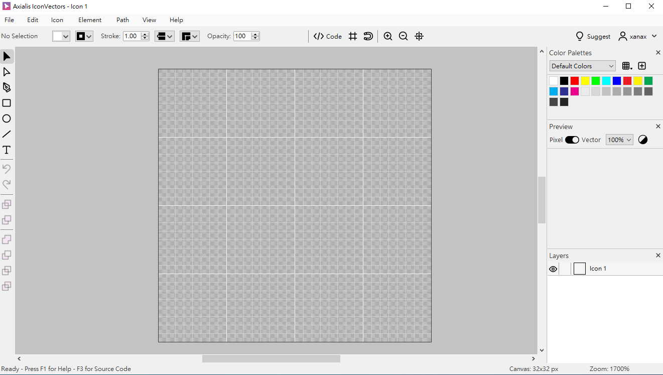Image resolution: width=663 pixels, height=375 pixels.
Task: Expand the Default Colors palette dropdown
Action: pos(582,66)
